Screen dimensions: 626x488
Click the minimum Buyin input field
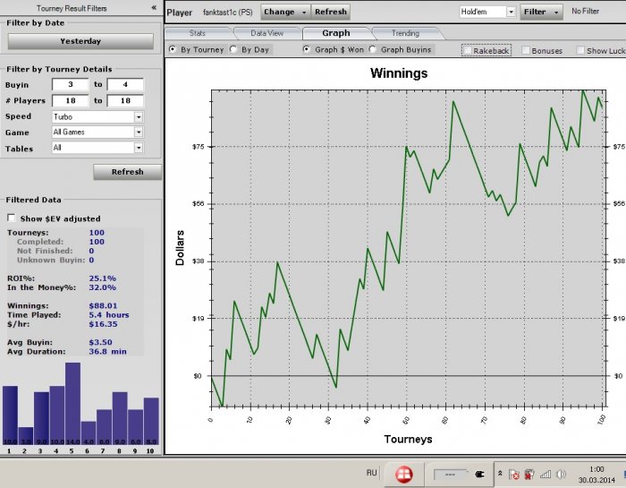click(70, 85)
